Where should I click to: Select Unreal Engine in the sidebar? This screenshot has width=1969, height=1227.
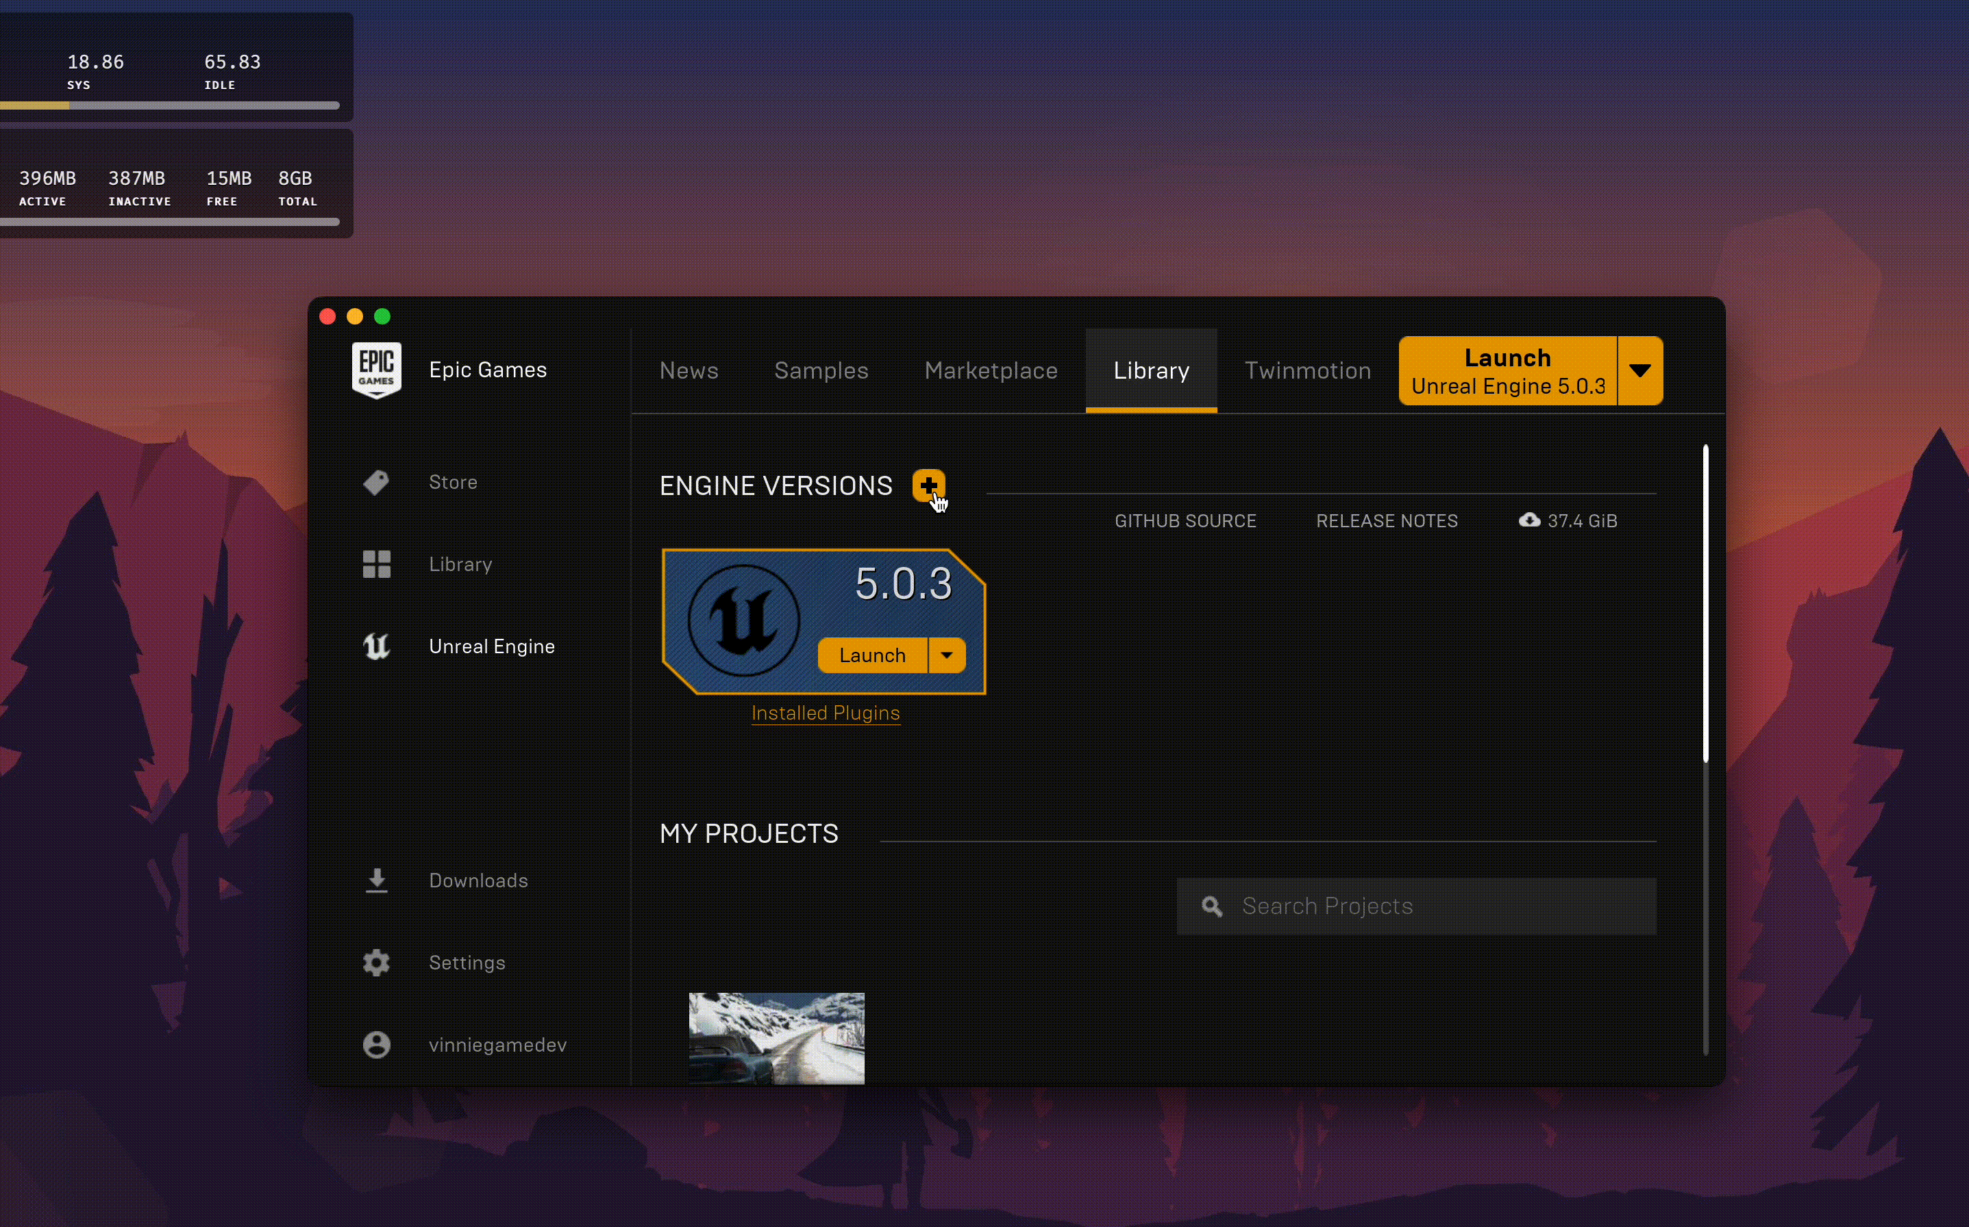[x=491, y=647]
